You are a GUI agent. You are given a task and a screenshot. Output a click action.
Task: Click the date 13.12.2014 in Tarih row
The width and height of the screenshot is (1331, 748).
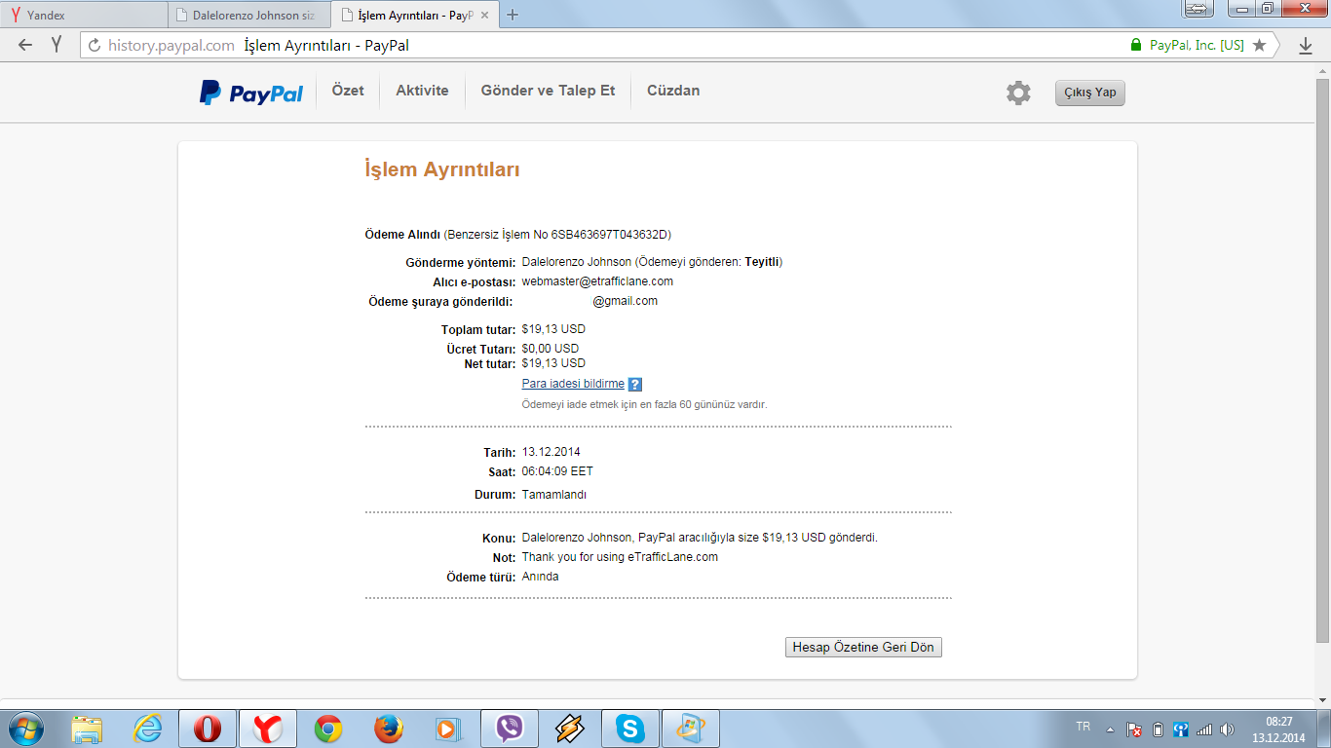551,452
